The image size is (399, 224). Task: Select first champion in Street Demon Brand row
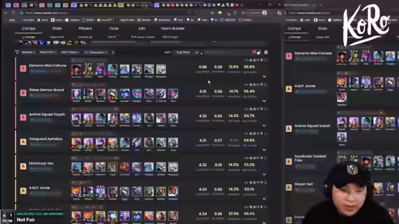click(x=76, y=94)
